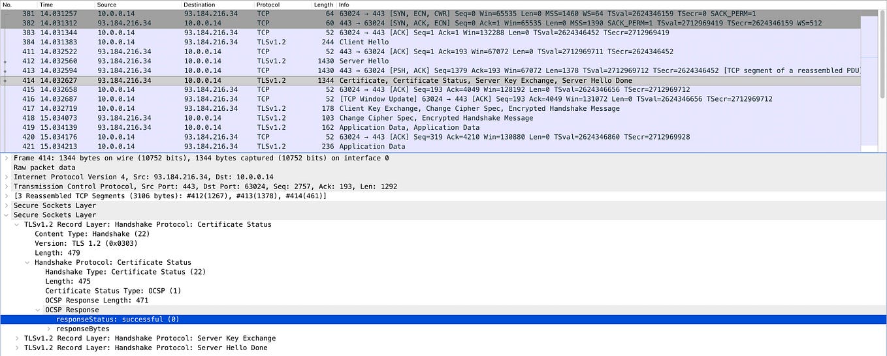The width and height of the screenshot is (887, 356).
Task: Expand Transmission Control Protocol section
Action: [7, 186]
